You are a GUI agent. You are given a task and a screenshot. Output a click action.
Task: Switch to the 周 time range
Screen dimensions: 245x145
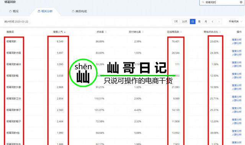[x=199, y=21]
